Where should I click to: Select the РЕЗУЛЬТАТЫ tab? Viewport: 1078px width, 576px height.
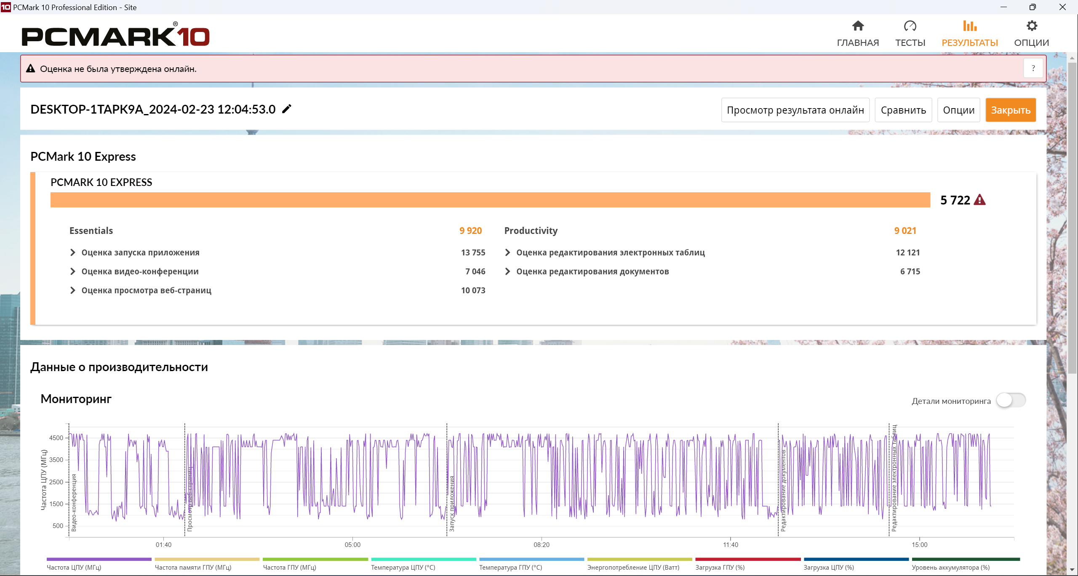(x=970, y=34)
